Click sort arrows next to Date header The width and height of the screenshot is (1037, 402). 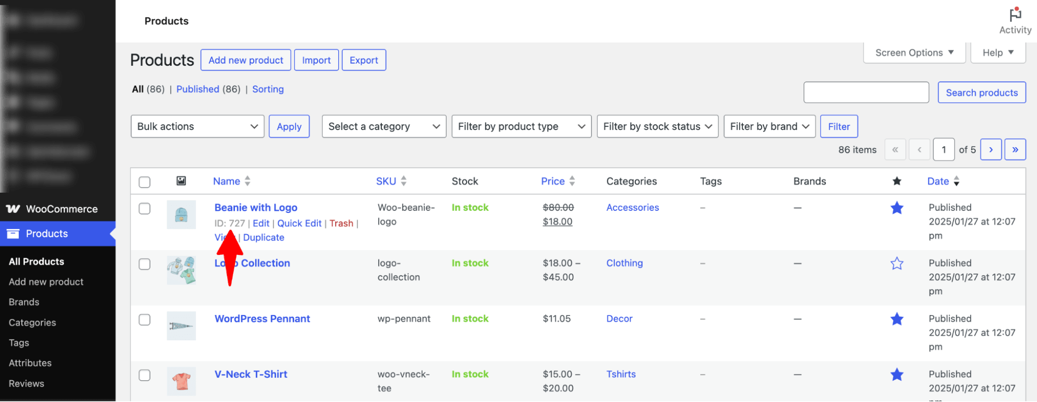pos(956,181)
